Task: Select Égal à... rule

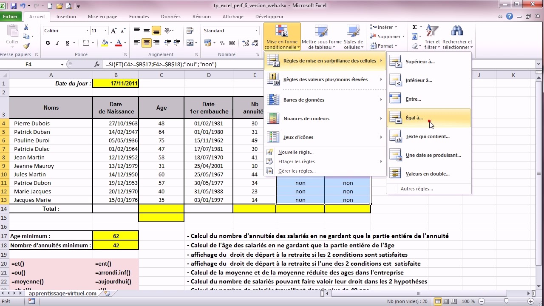Action: pos(429,118)
